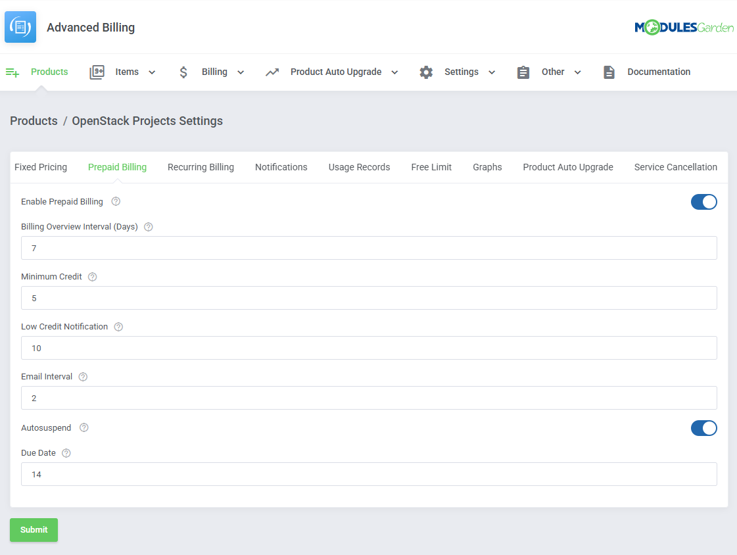The height and width of the screenshot is (555, 737).
Task: Click the Items 9+ stack icon
Action: pos(97,72)
